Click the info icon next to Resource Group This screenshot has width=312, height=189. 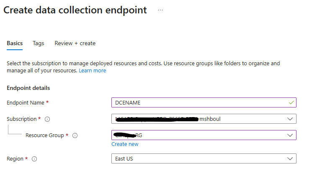pos(75,135)
